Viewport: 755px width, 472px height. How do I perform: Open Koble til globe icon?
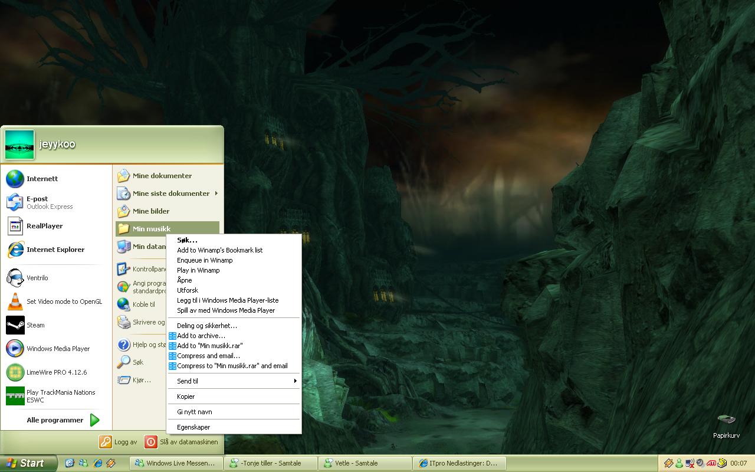tap(123, 304)
